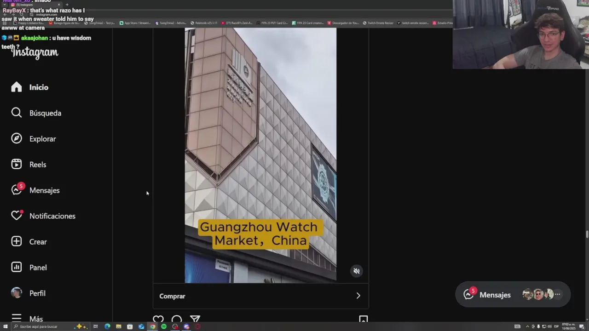Click the Crear plus icon

click(17, 242)
